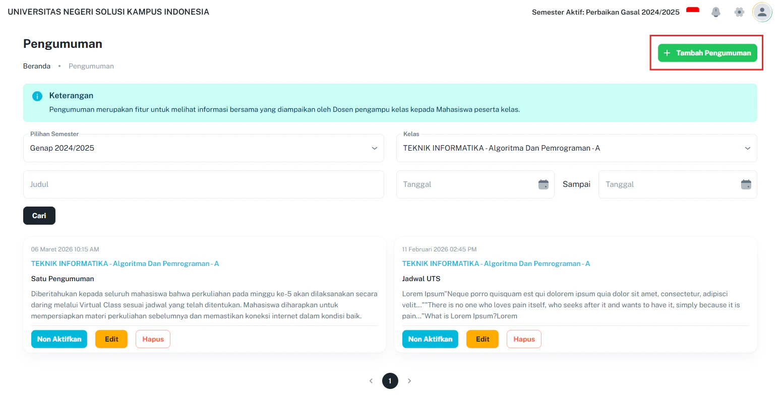Image resolution: width=784 pixels, height=398 pixels.
Task: Open calendar icon in start Tanggal field
Action: pyautogui.click(x=544, y=184)
